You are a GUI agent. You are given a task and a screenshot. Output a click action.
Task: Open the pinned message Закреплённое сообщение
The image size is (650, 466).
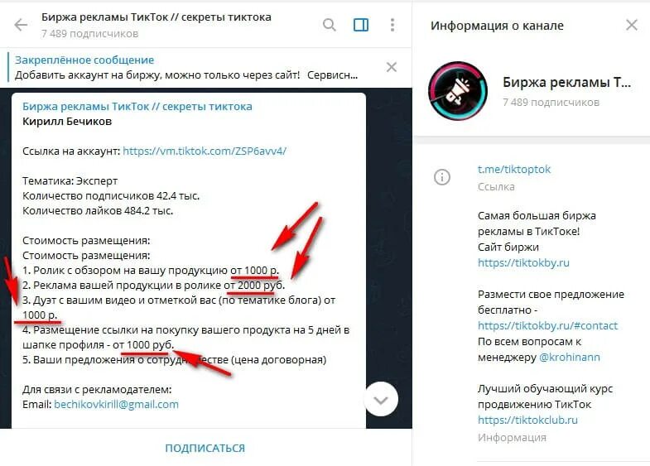pyautogui.click(x=186, y=68)
